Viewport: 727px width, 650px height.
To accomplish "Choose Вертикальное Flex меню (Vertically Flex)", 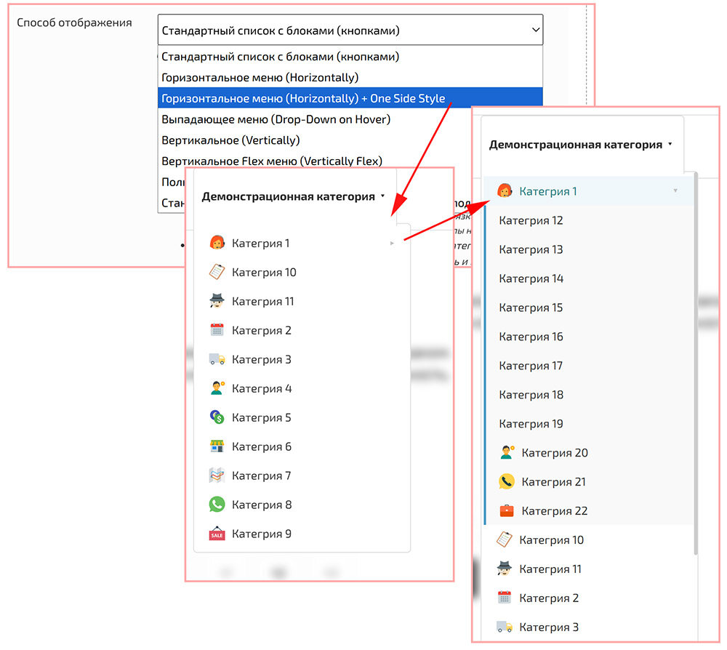I will point(272,161).
